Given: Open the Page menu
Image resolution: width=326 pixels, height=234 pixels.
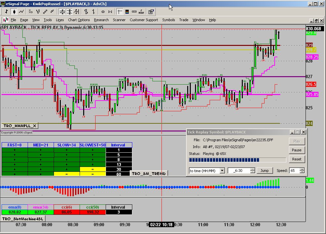Looking at the screenshot, I should click(x=24, y=20).
